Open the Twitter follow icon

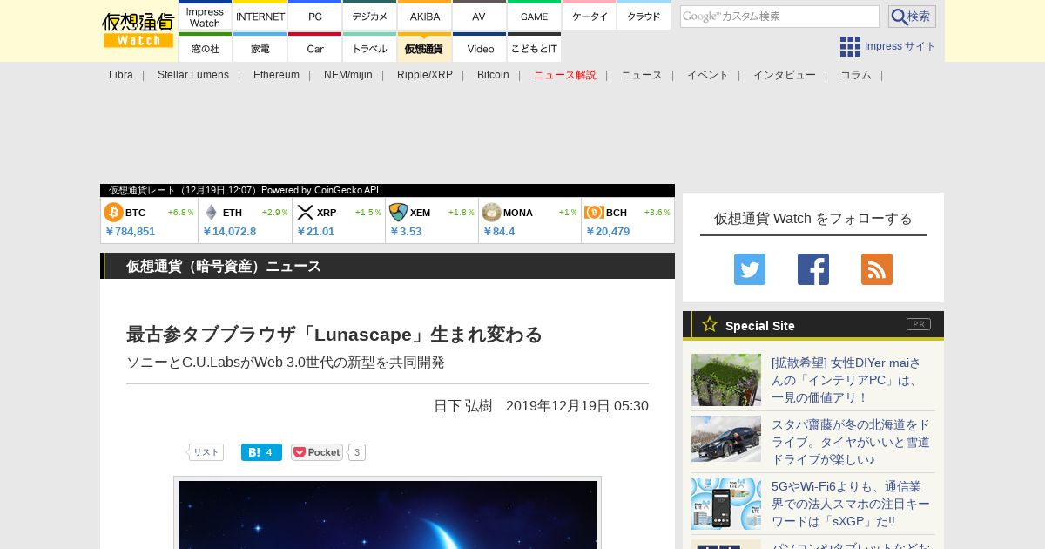point(750,269)
